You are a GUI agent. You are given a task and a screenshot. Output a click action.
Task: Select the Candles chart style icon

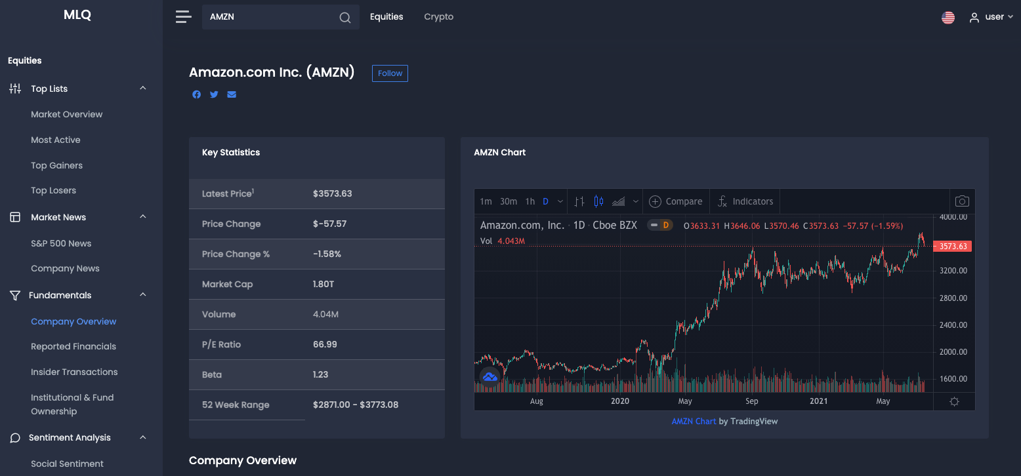(x=598, y=201)
